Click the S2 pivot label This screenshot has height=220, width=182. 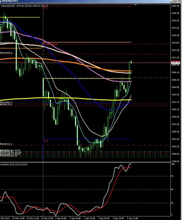click(46, 141)
